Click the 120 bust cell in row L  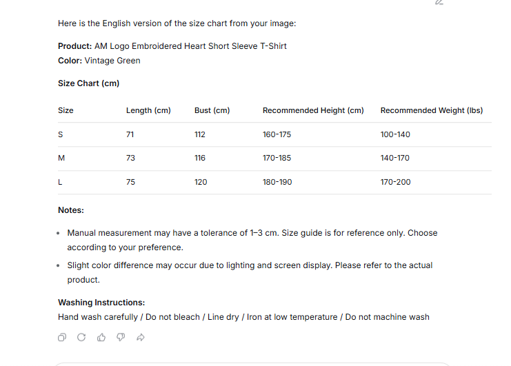[201, 182]
